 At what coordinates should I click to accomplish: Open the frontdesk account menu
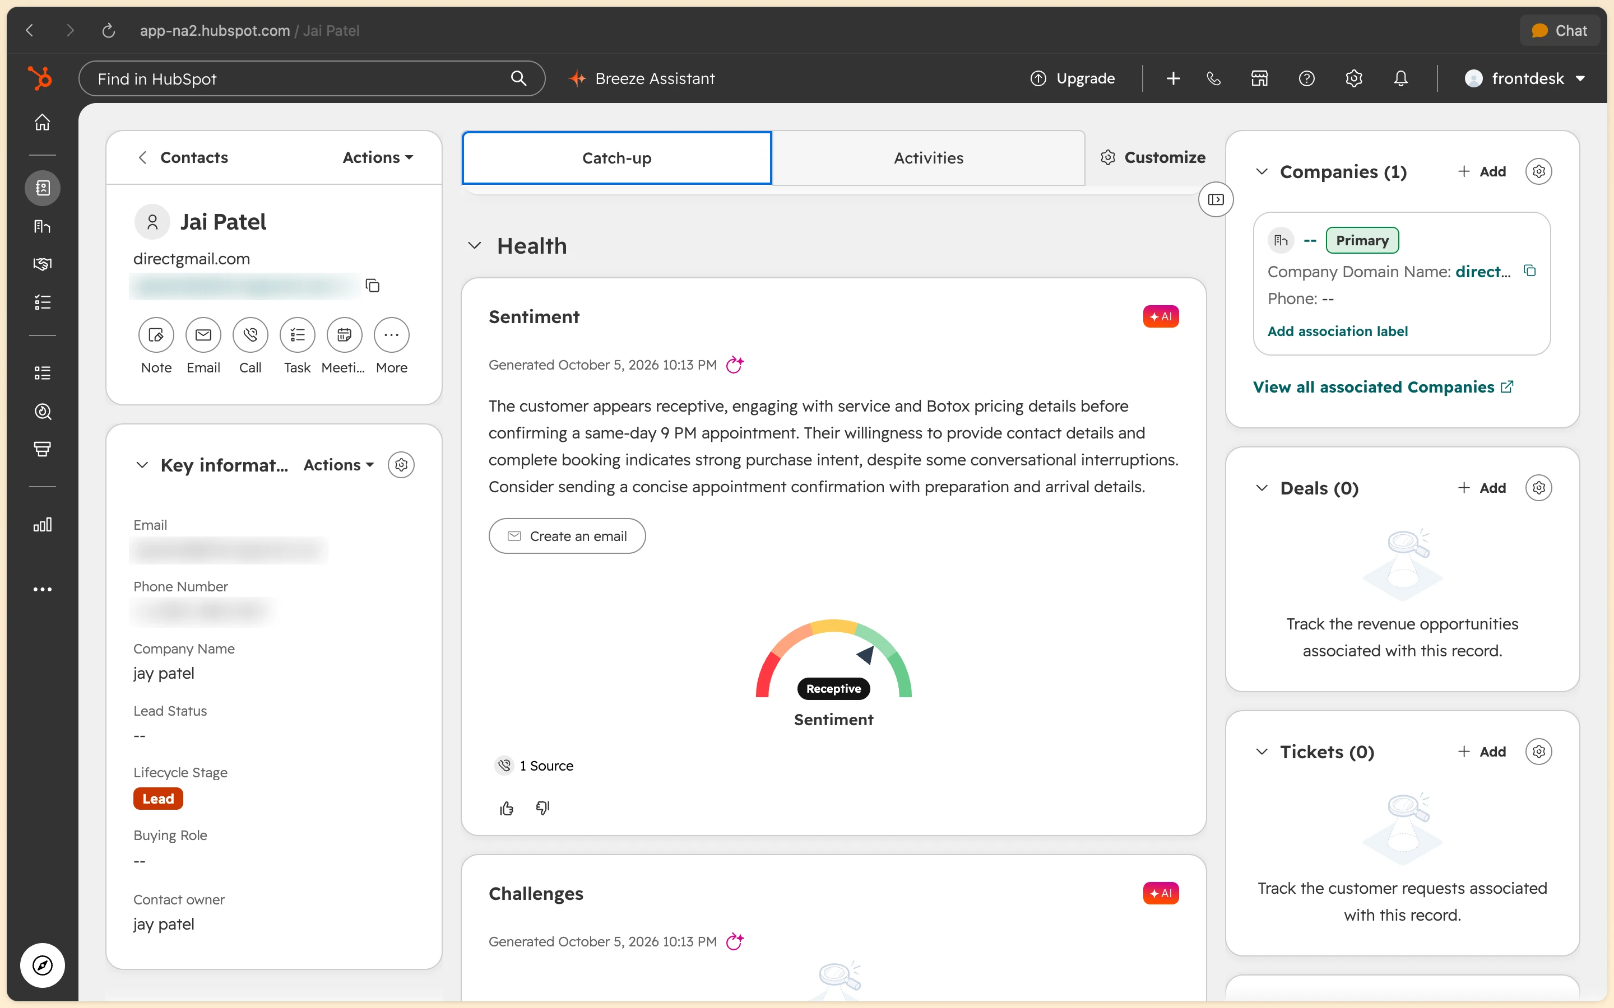(1525, 78)
